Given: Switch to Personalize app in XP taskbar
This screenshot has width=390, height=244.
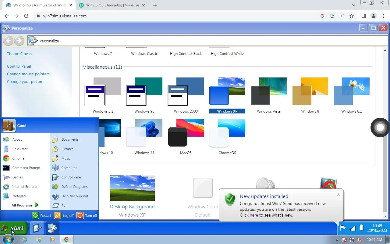Looking at the screenshot, I should tap(52, 228).
